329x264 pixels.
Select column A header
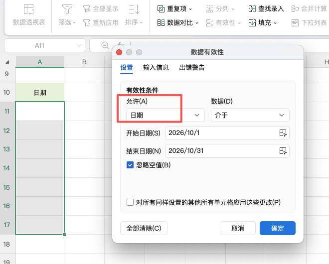pos(40,62)
